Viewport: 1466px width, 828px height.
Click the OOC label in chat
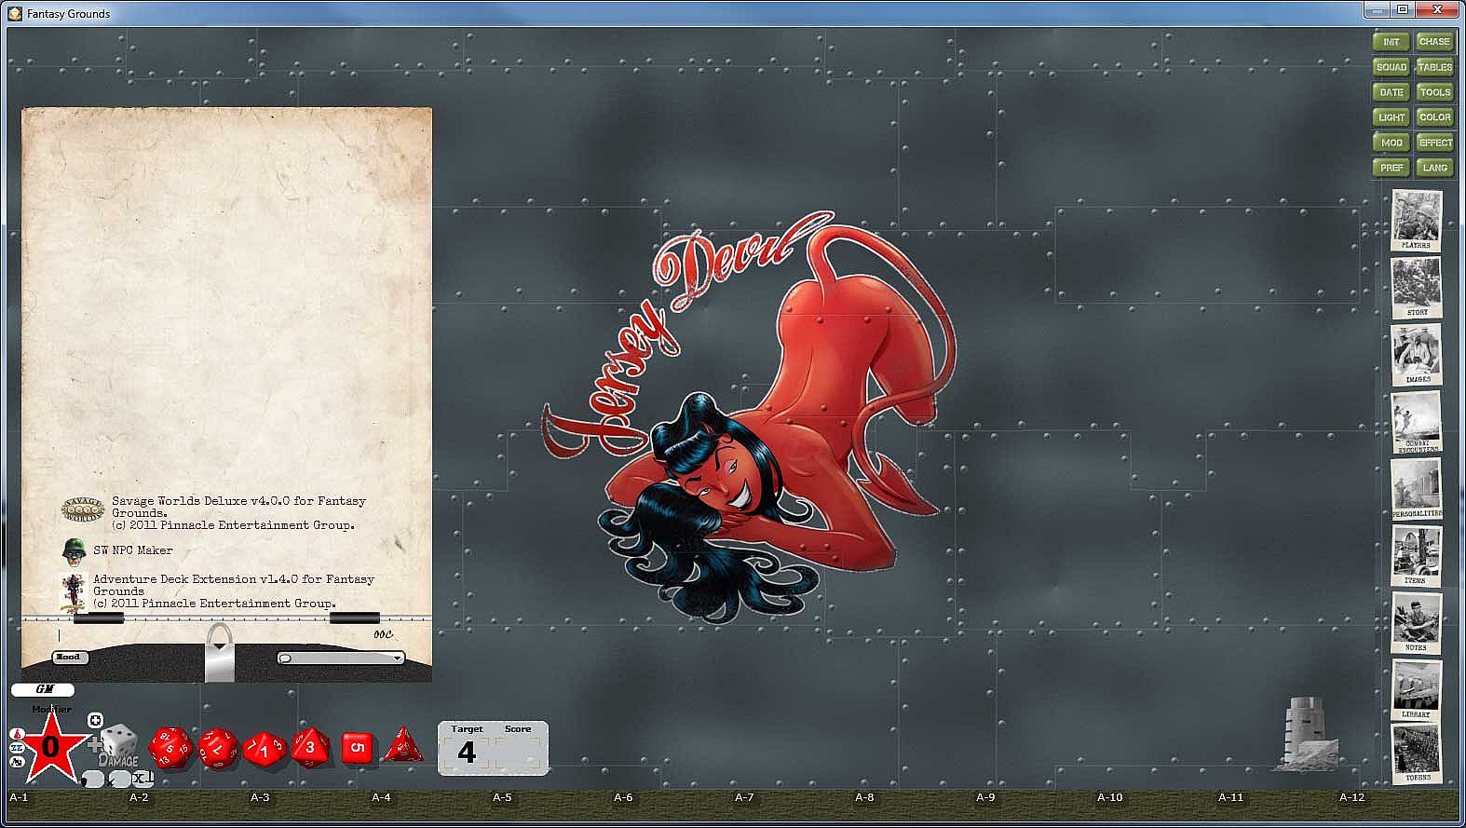pyautogui.click(x=384, y=634)
